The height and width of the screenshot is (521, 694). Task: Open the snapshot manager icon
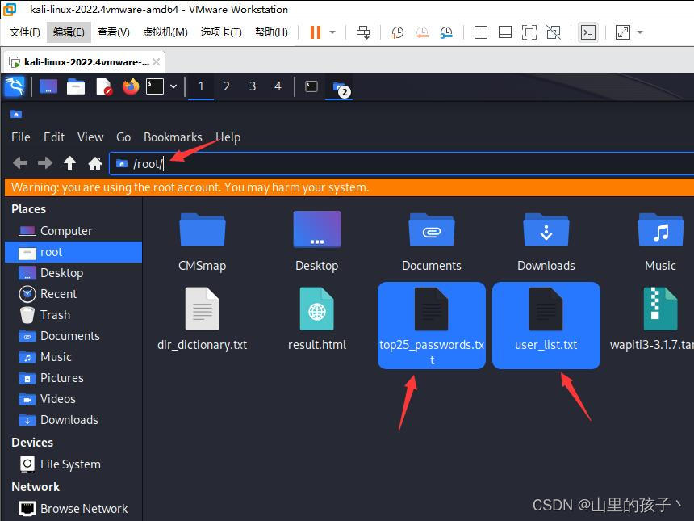[446, 32]
